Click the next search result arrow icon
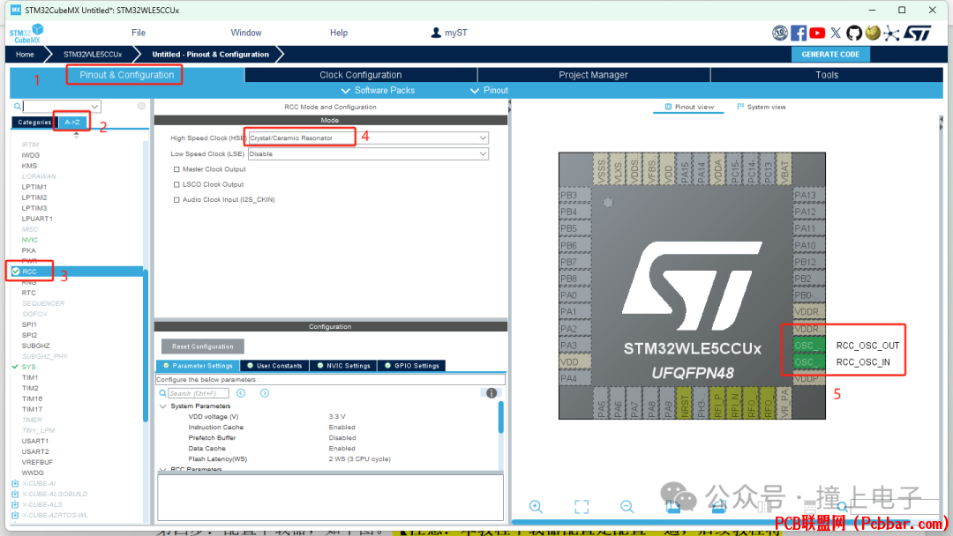Screen dimensions: 953x536 [x=265, y=393]
